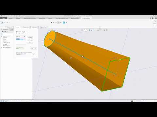Open the Modell ribbon tab

pos(10,18)
